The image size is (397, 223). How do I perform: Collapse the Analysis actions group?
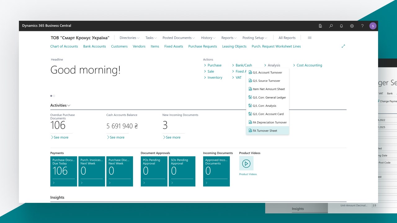[x=272, y=65]
